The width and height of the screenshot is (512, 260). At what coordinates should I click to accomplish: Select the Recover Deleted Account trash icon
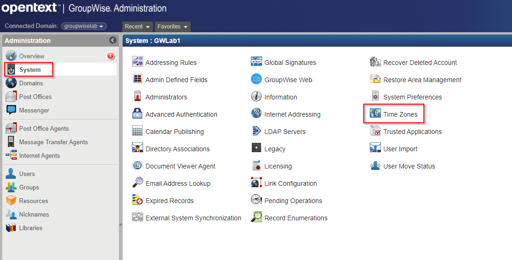click(375, 63)
